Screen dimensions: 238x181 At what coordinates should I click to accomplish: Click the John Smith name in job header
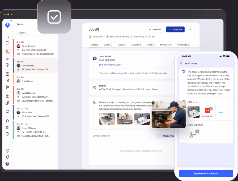click(97, 37)
